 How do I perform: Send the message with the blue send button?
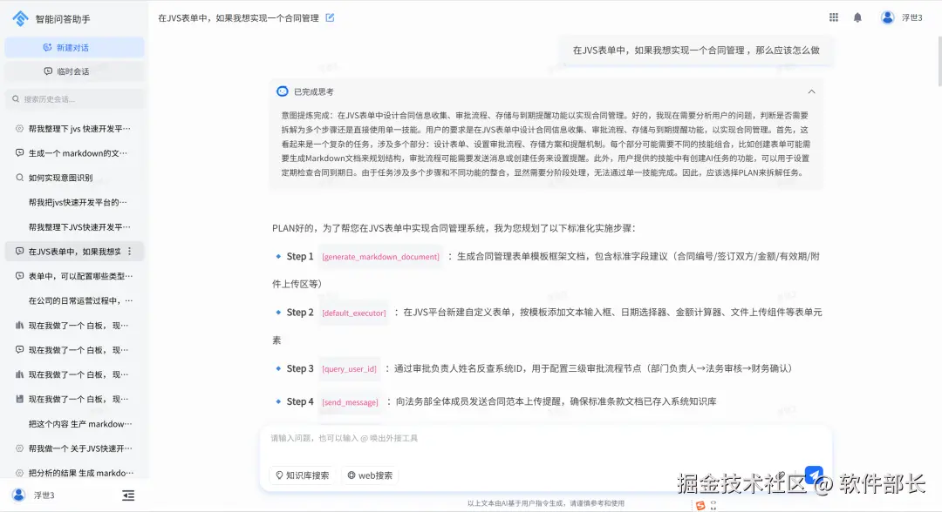click(814, 475)
